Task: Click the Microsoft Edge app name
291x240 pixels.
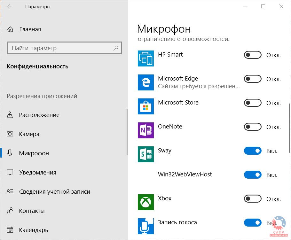Action: pyautogui.click(x=178, y=78)
